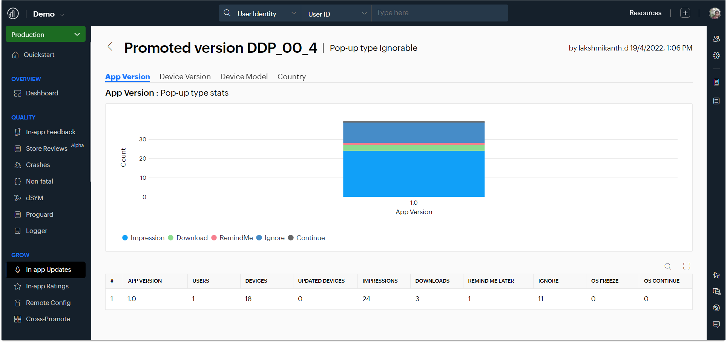Click the ignore value 11 in the table
This screenshot has width=727, height=343.
[x=540, y=299]
